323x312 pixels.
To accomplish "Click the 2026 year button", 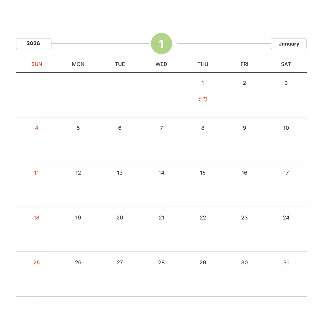I will [x=34, y=44].
